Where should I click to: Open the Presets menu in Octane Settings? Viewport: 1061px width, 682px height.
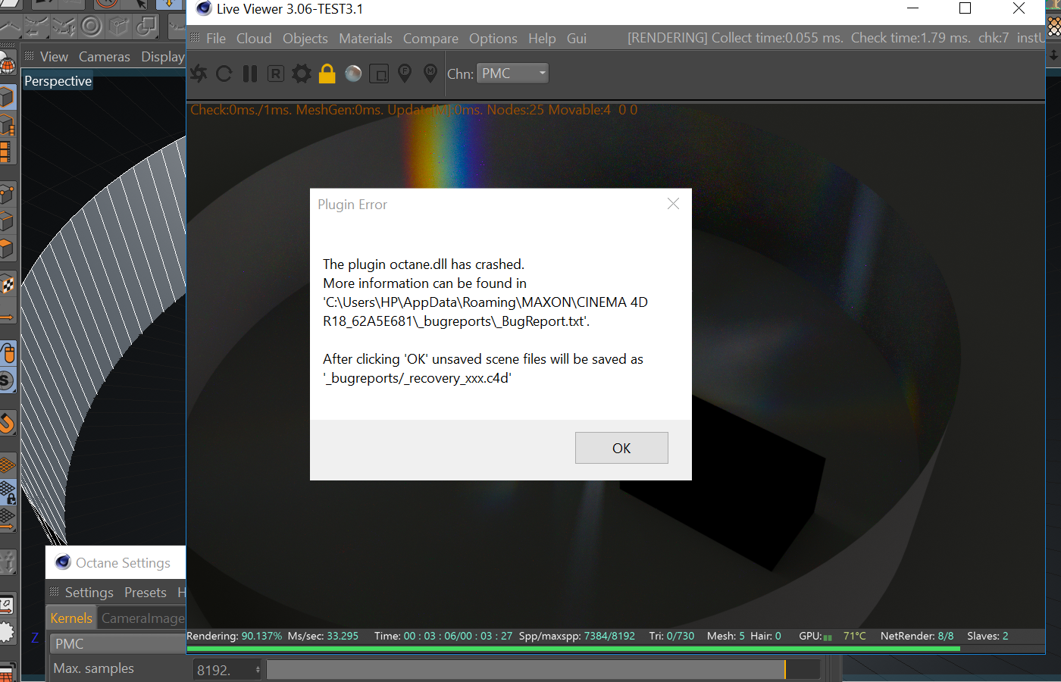pyautogui.click(x=146, y=593)
